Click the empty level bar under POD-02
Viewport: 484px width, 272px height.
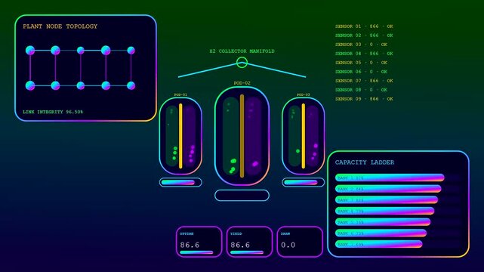point(242,196)
